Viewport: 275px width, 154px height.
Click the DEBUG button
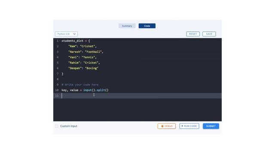[x=166, y=126]
